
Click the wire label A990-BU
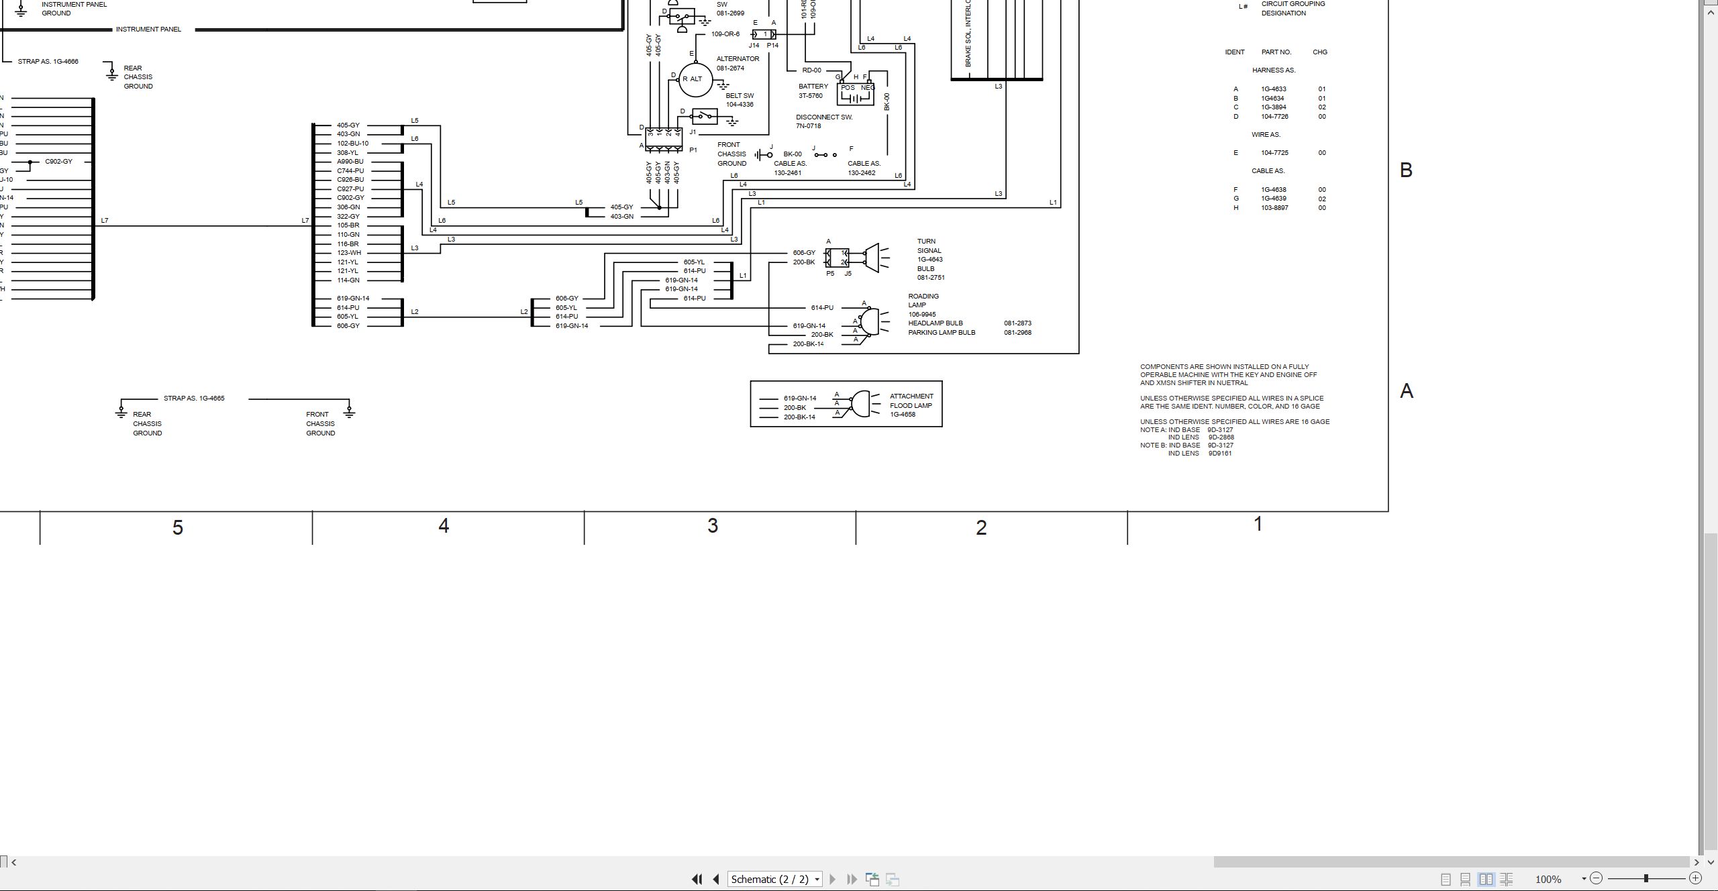click(x=350, y=161)
